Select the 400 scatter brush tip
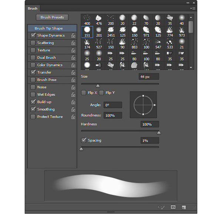The width and height of the screenshot is (222, 214). pos(87,20)
